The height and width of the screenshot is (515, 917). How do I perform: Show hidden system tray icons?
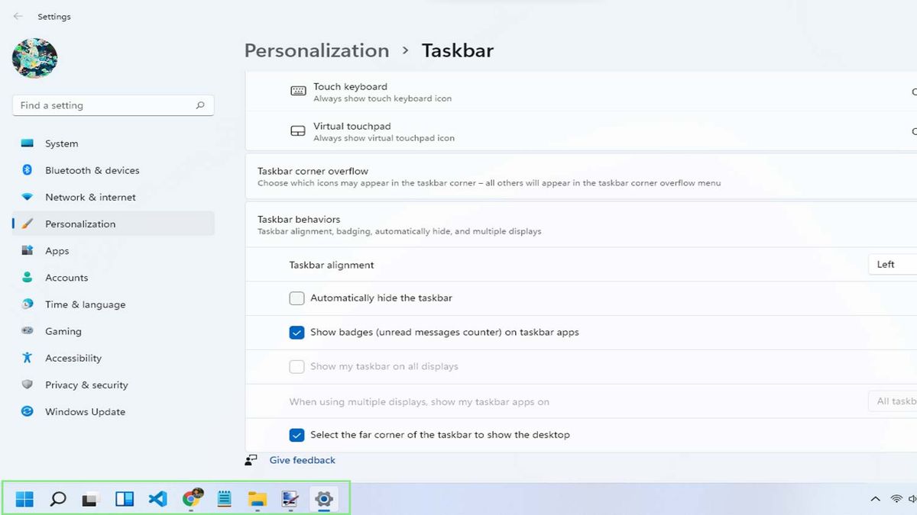tap(875, 498)
